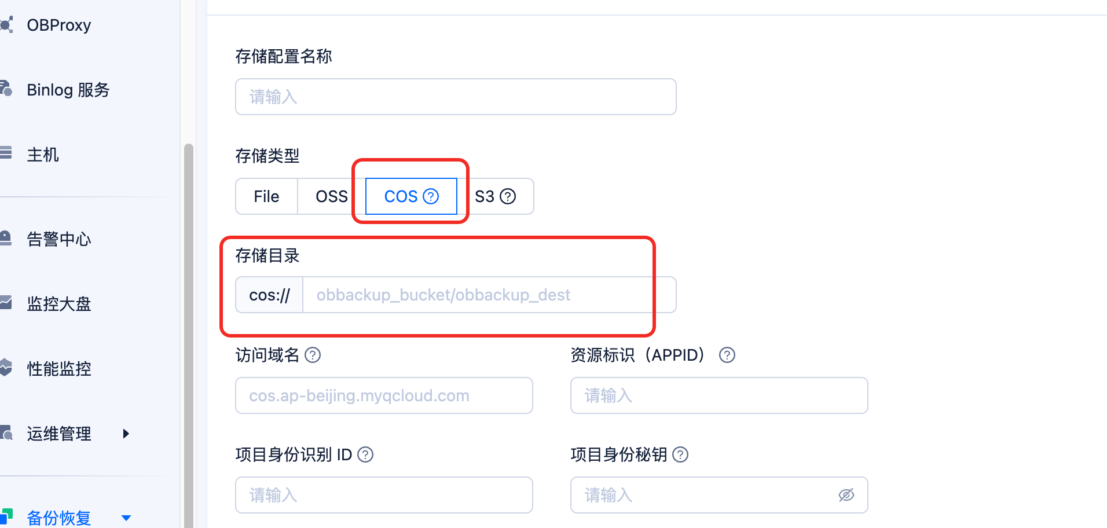This screenshot has width=1107, height=528.
Task: Focus the 存储配置名称 input field
Action: point(456,97)
